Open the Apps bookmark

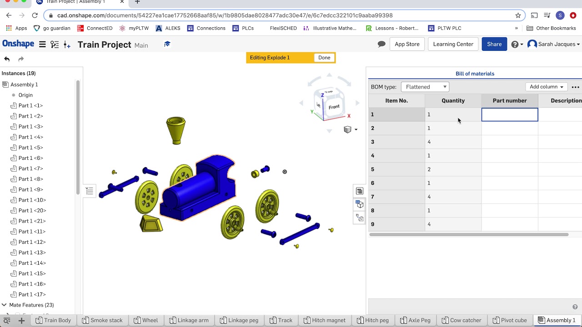click(16, 28)
